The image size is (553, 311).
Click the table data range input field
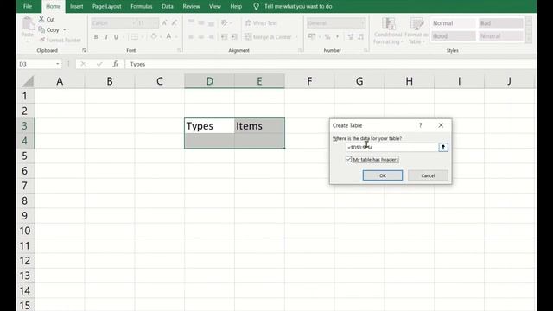click(x=391, y=148)
